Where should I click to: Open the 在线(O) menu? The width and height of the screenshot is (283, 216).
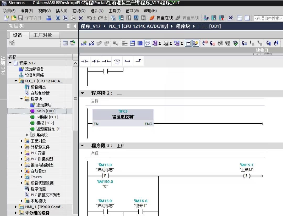point(79,11)
